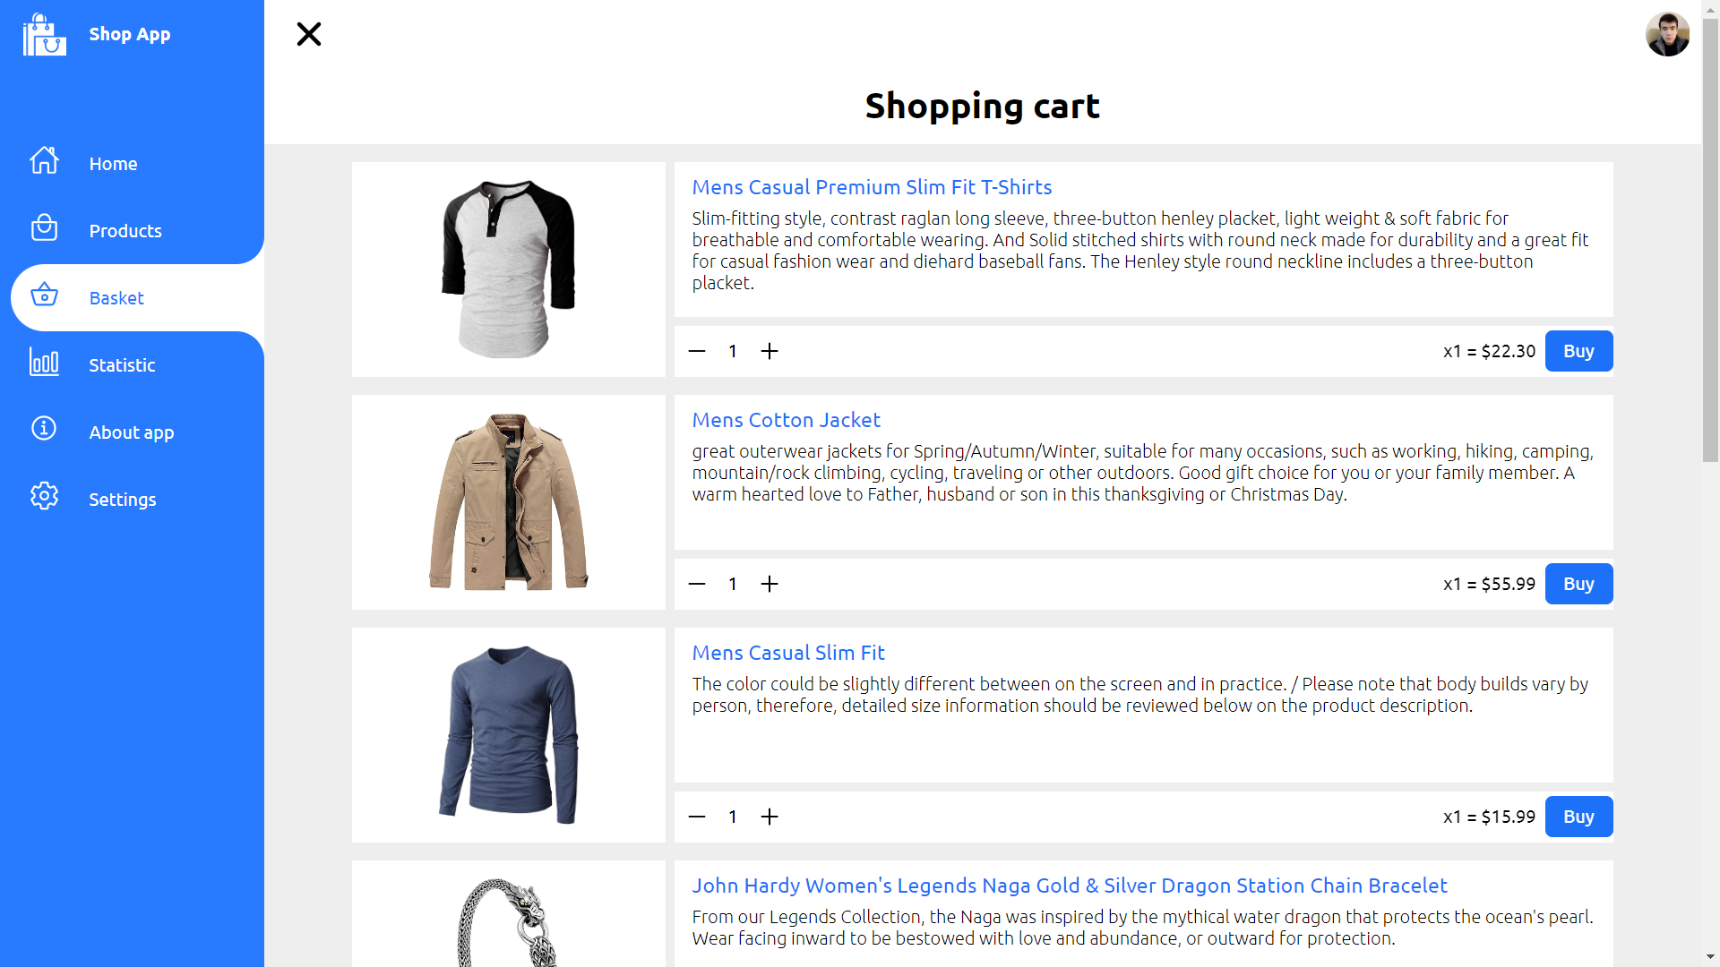The width and height of the screenshot is (1720, 967).
Task: Click the page vertical scrollbar
Action: [1710, 240]
